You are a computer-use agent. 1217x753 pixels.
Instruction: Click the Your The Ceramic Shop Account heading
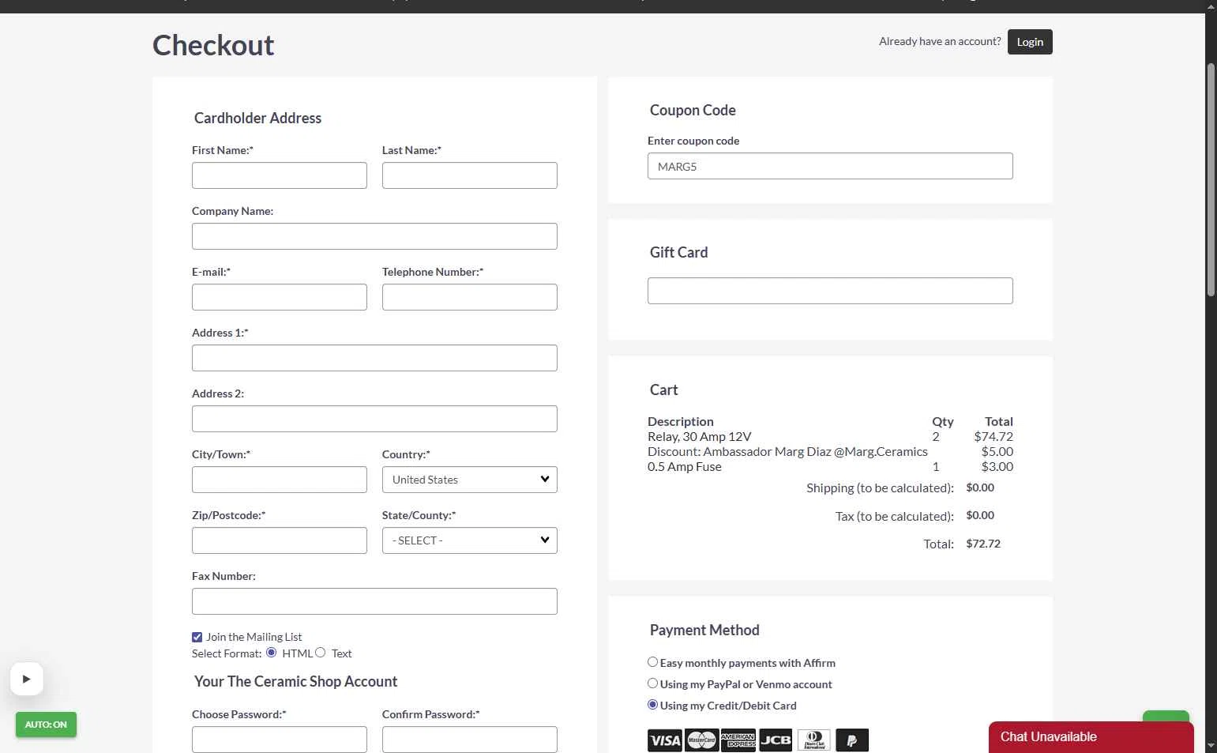295,681
